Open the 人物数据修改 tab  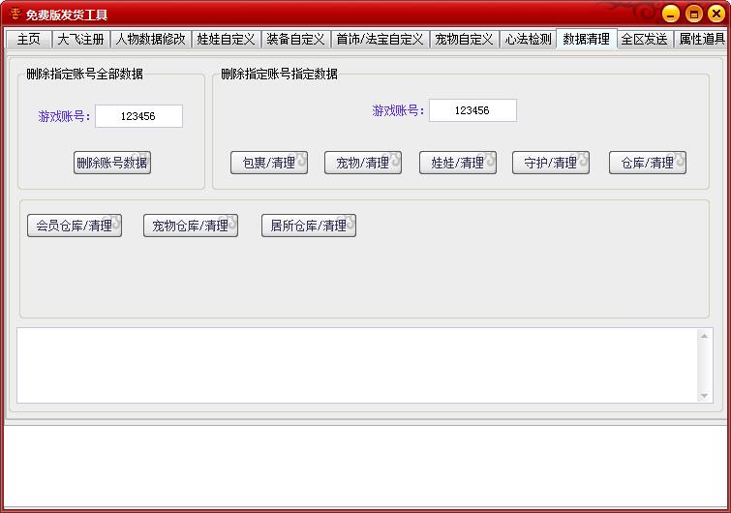click(x=150, y=40)
